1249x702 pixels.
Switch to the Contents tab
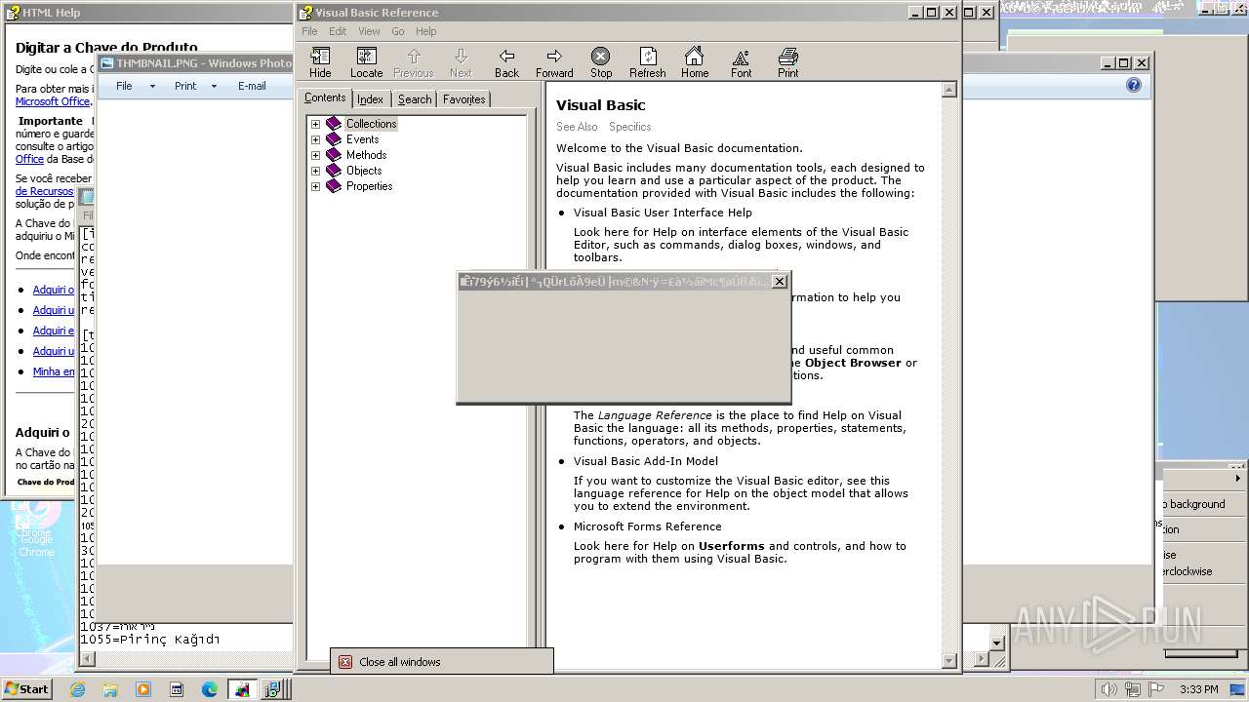pos(325,97)
